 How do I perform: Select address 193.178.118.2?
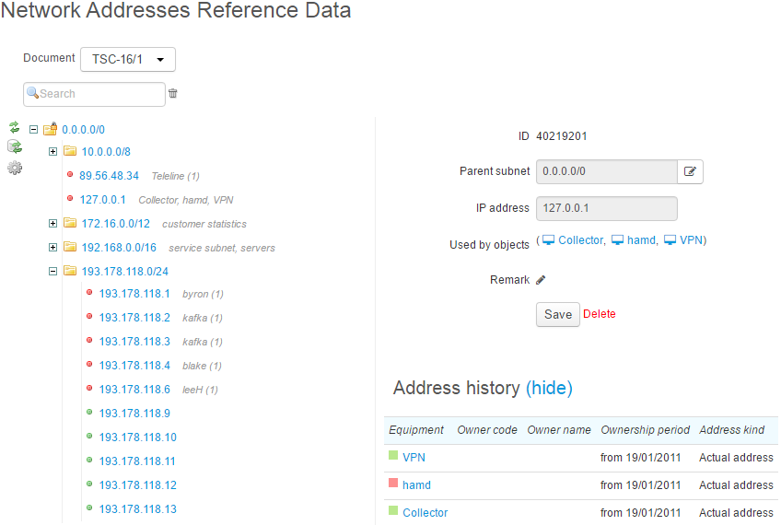(134, 317)
